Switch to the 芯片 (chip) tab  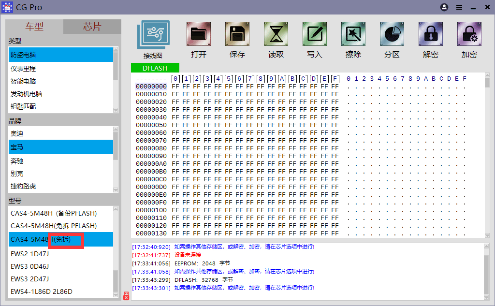[x=92, y=27]
